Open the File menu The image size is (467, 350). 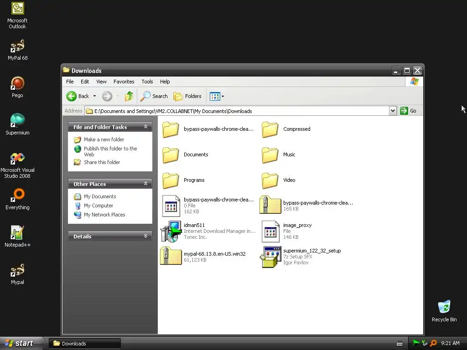[70, 82]
